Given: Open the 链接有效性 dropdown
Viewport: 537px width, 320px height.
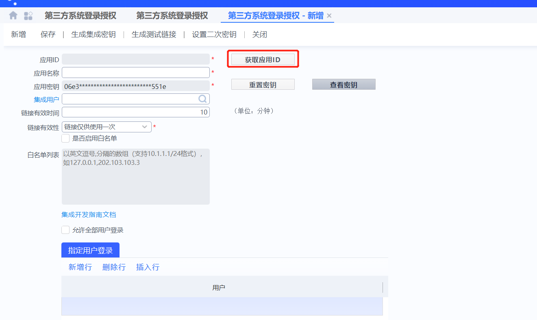Looking at the screenshot, I should tap(107, 127).
